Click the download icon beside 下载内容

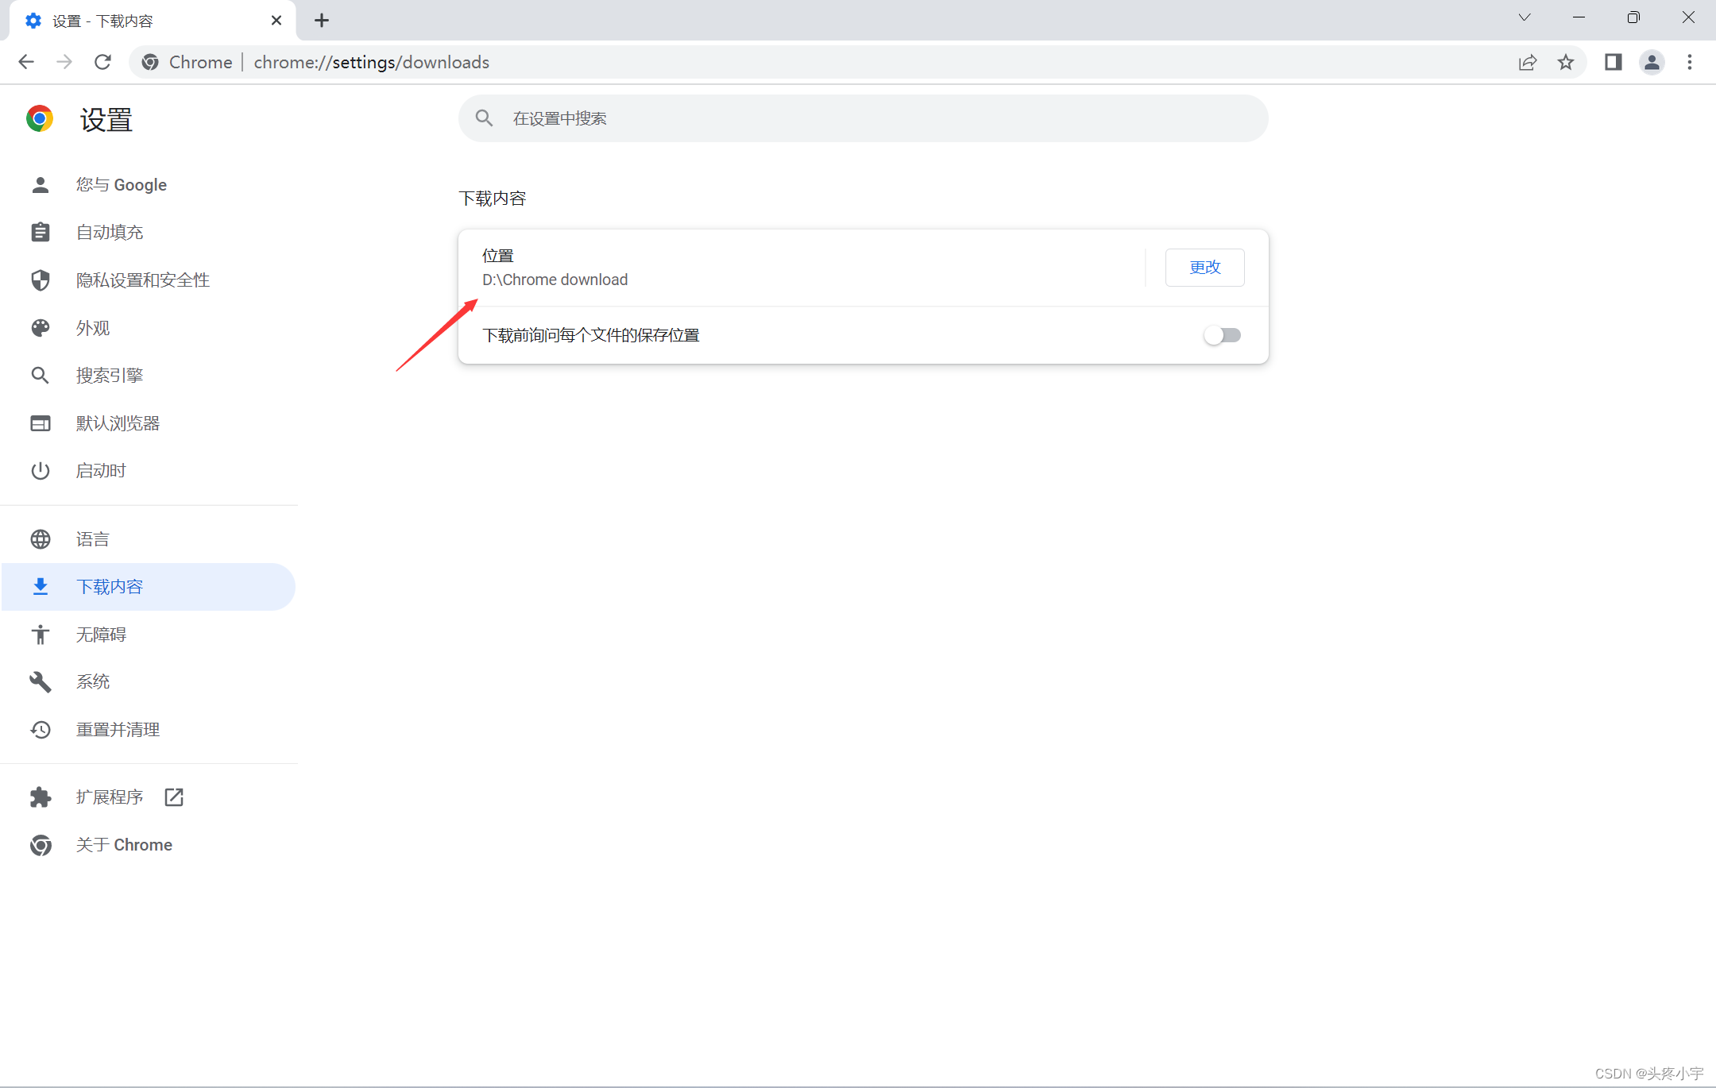[40, 587]
